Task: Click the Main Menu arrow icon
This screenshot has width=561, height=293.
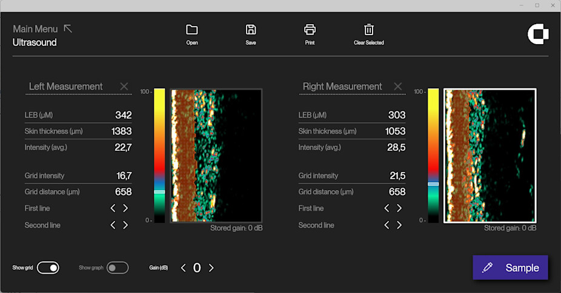Action: 68,28
